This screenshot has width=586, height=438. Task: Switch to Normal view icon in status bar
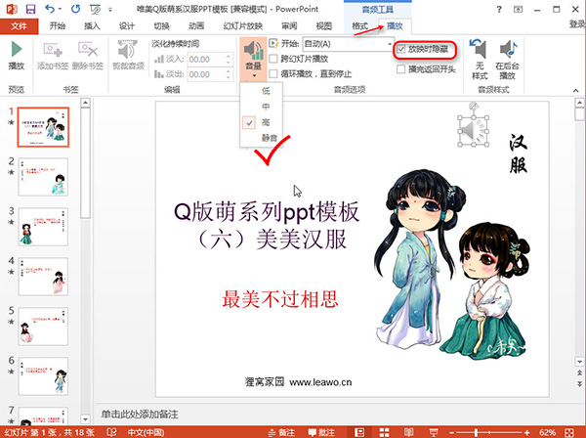coord(359,432)
